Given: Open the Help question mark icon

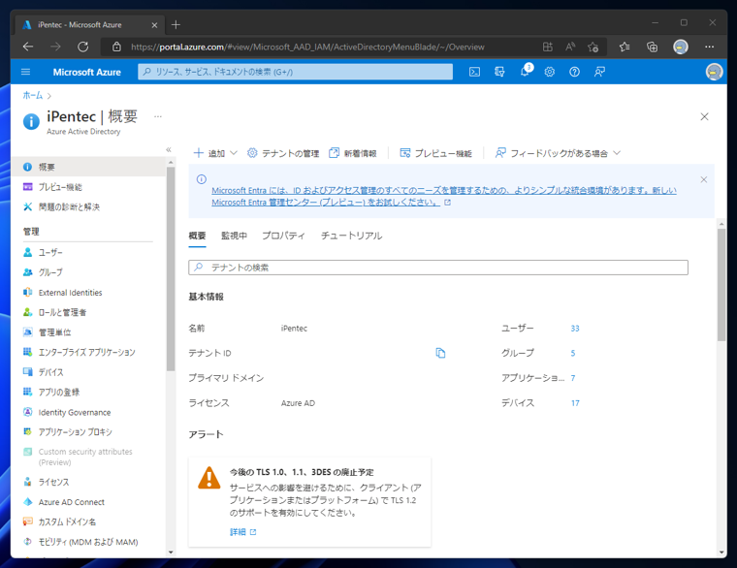Looking at the screenshot, I should 574,72.
